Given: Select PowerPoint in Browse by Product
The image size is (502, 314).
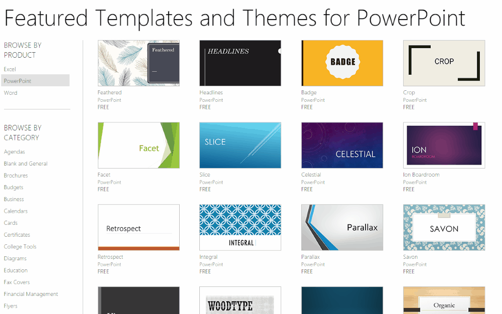Looking at the screenshot, I should (35, 81).
